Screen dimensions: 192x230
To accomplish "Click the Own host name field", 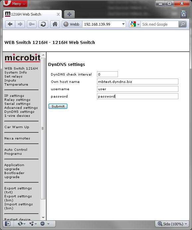I will (x=138, y=82).
